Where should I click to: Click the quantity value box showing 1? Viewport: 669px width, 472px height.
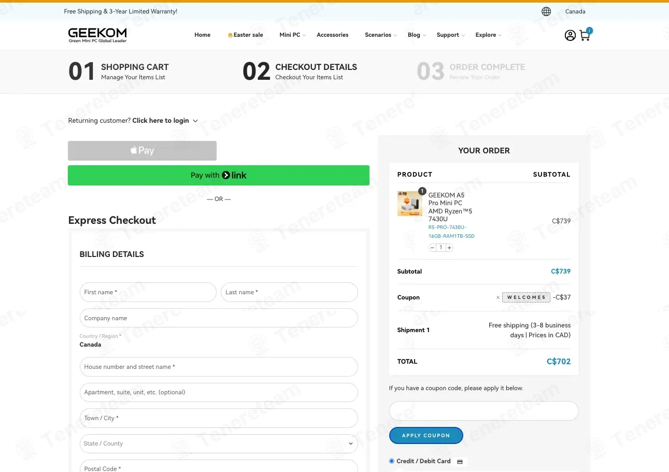pos(441,248)
